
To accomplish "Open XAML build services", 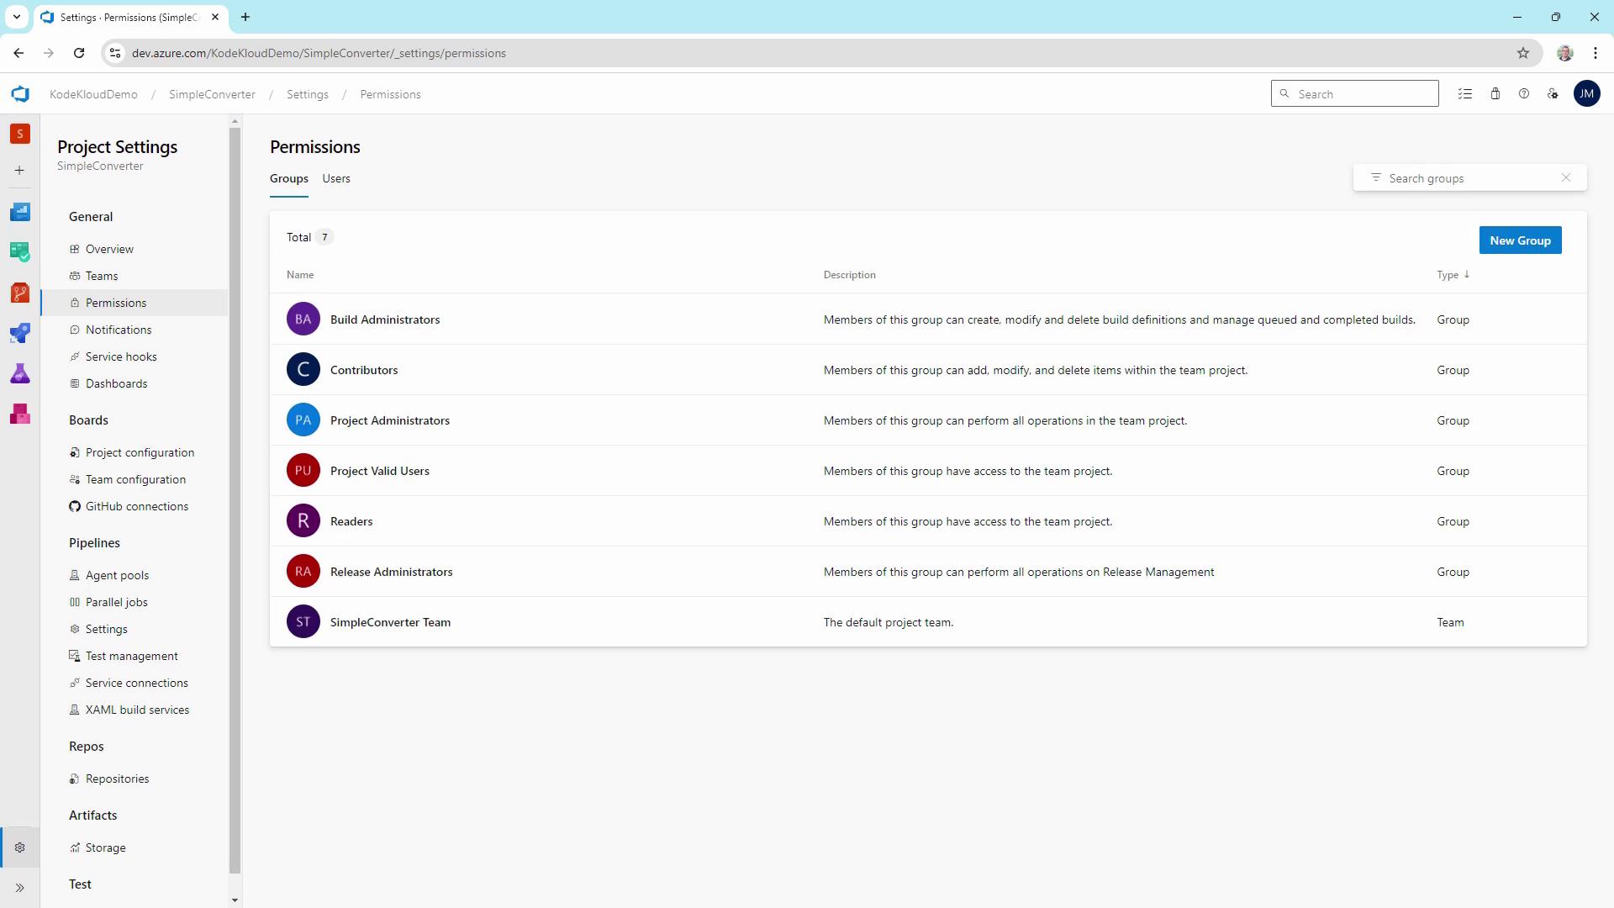I will (x=136, y=710).
